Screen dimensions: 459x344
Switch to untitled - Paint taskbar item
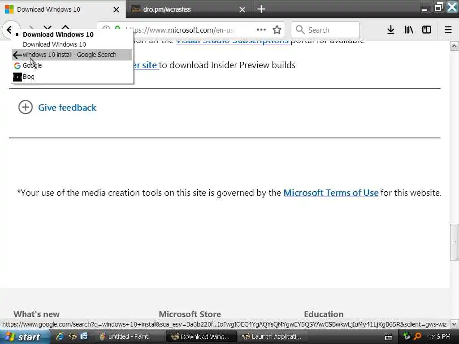tap(129, 337)
